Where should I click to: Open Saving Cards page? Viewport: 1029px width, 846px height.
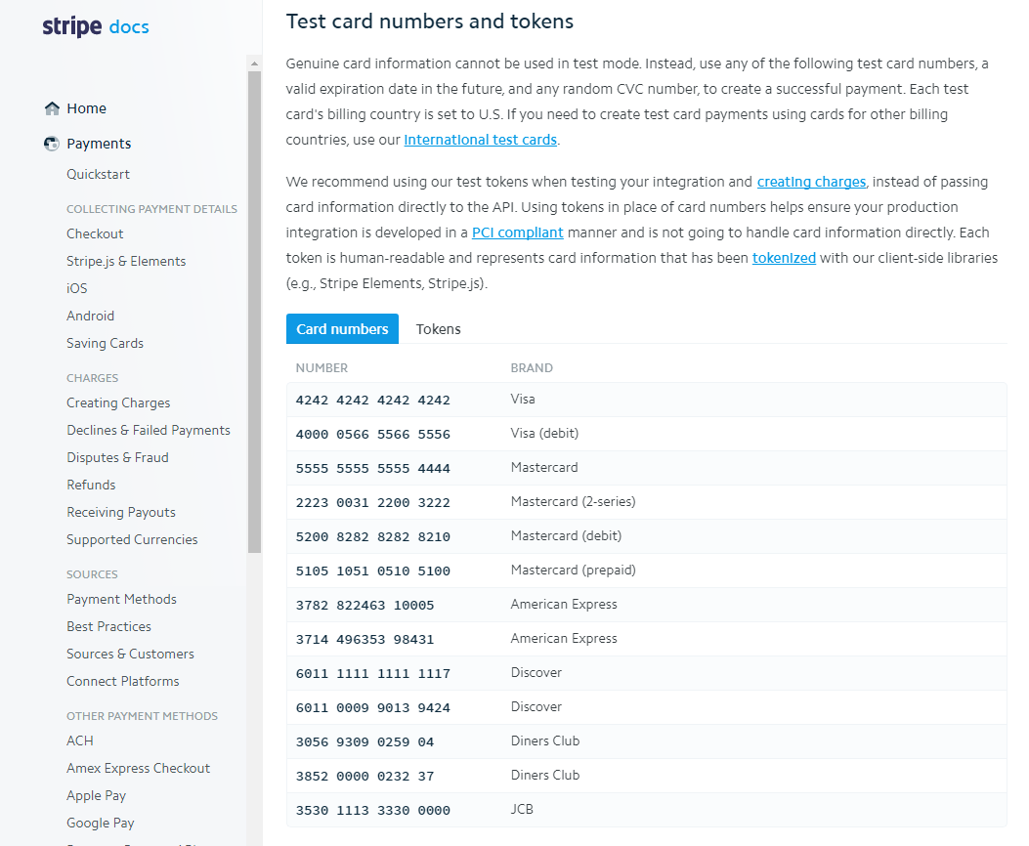pos(105,344)
